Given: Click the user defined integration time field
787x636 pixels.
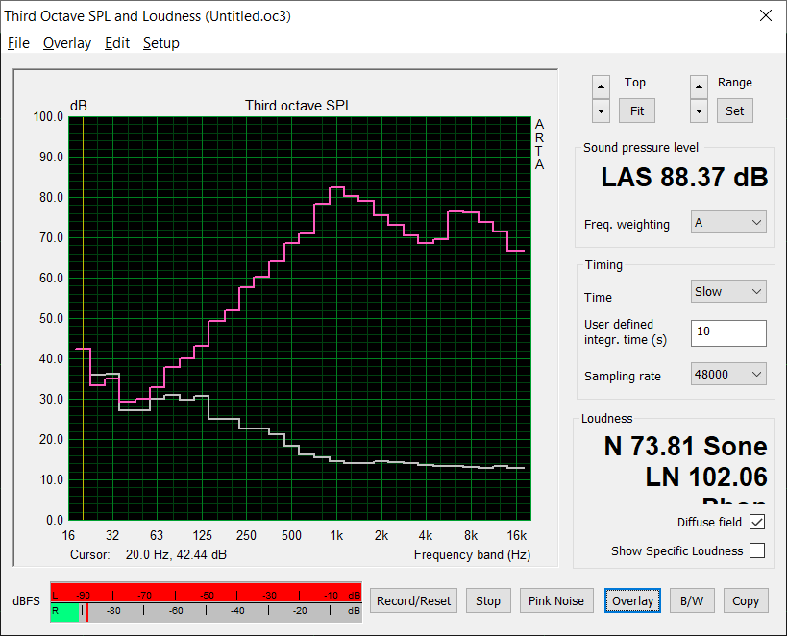Looking at the screenshot, I should [728, 332].
